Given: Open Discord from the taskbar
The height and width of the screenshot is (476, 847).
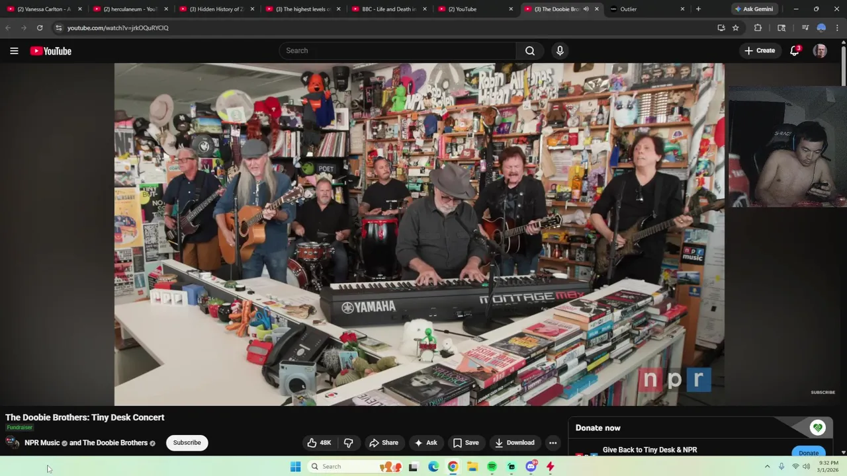Looking at the screenshot, I should [x=531, y=467].
